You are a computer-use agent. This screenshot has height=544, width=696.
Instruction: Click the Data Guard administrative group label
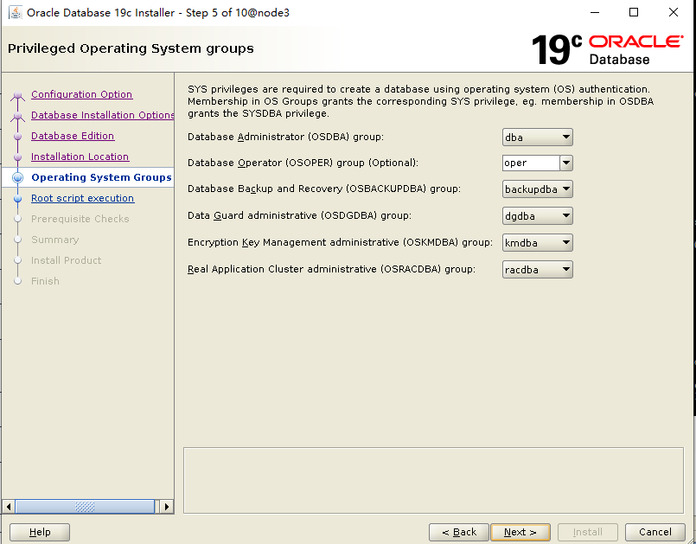point(300,216)
